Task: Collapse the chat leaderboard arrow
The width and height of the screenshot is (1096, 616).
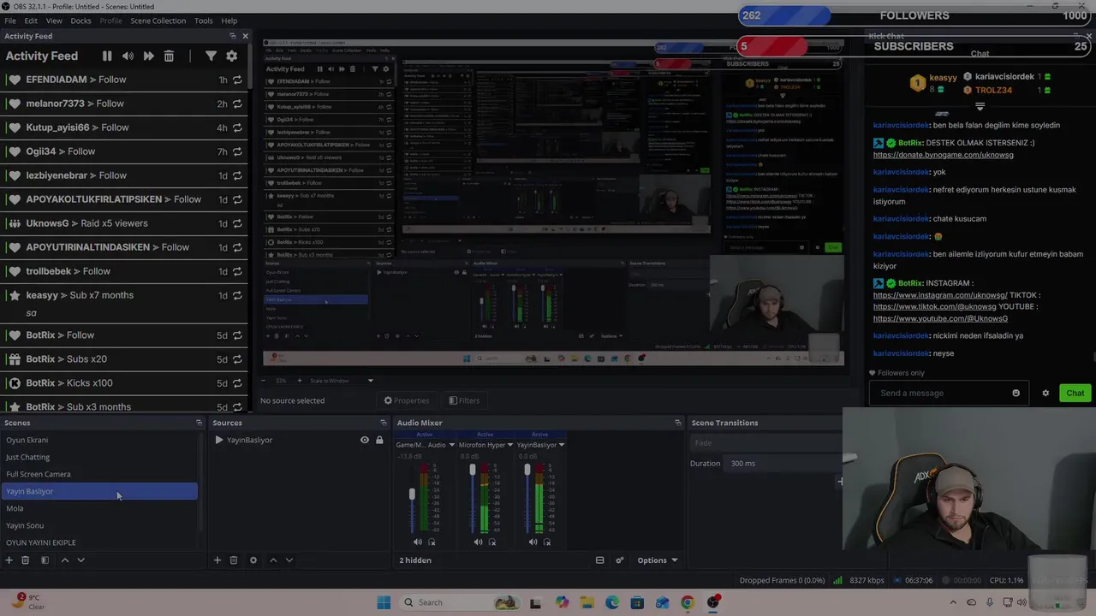Action: point(980,107)
